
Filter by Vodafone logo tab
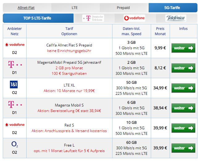click(x=134, y=18)
